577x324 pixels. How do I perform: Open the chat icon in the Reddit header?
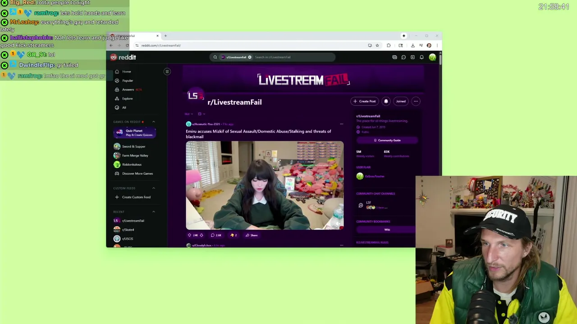[403, 57]
